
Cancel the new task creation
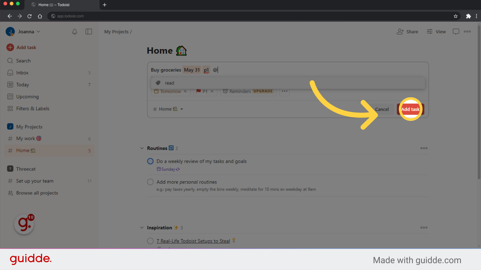pyautogui.click(x=382, y=109)
